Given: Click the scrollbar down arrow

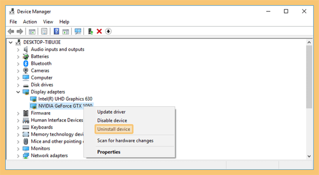Looking at the screenshot, I should (309, 156).
